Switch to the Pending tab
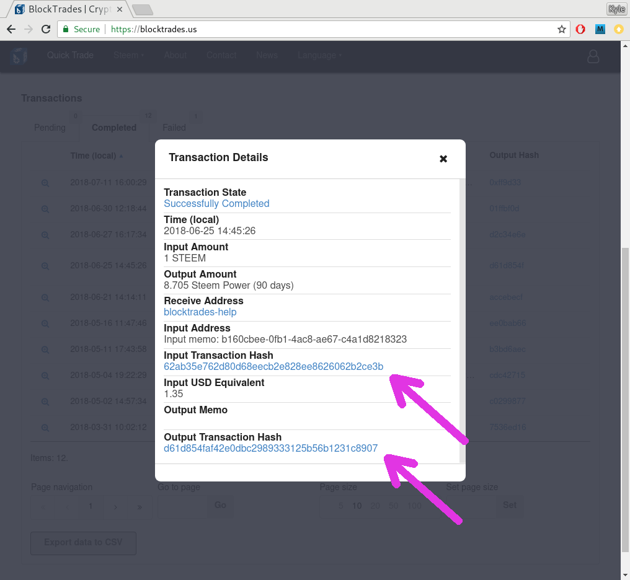 [x=50, y=128]
